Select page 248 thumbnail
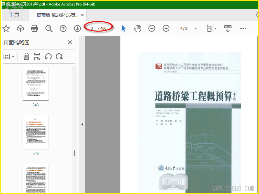This screenshot has width=259, height=194. (x=36, y=83)
